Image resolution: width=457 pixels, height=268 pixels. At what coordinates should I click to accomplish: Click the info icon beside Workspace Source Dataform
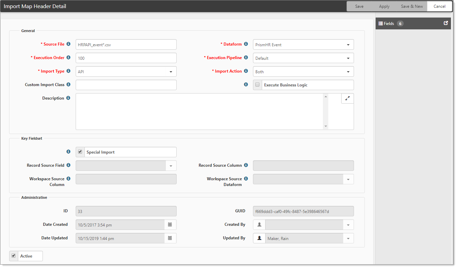[246, 179]
